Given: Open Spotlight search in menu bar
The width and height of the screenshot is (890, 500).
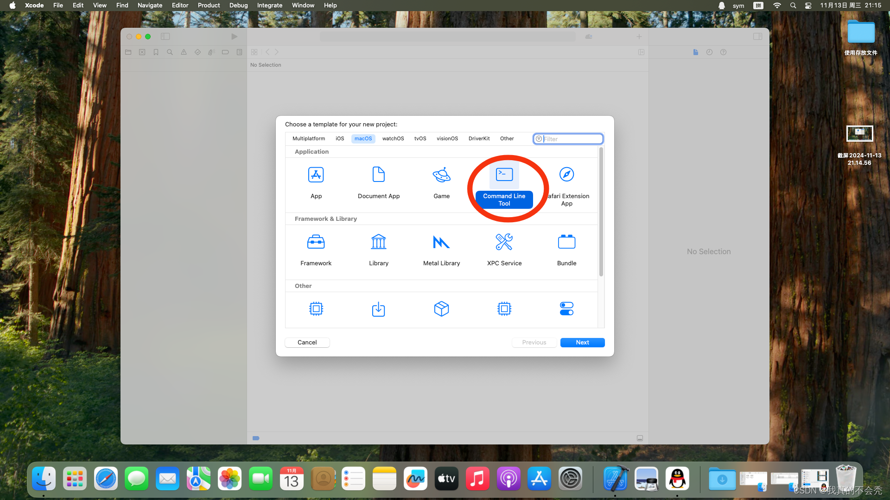Looking at the screenshot, I should 793,6.
